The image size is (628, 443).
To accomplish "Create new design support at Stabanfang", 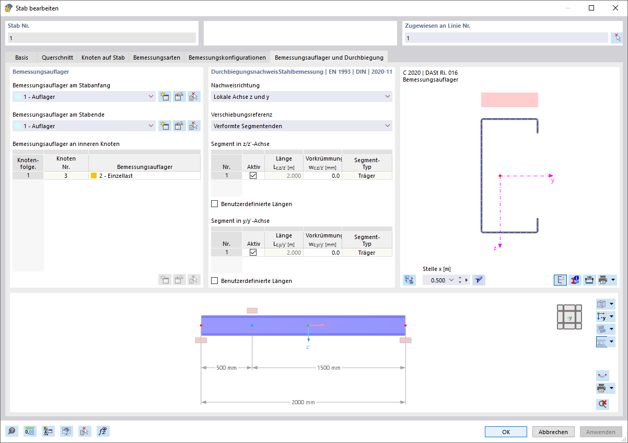I will (165, 96).
